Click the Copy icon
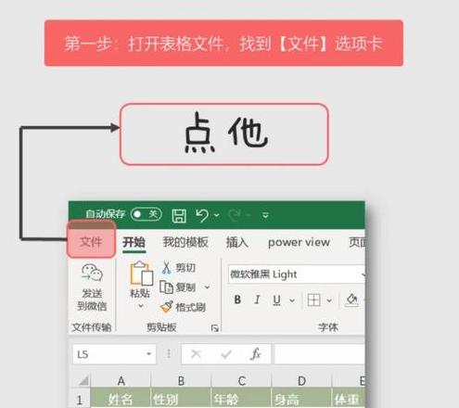This screenshot has height=408, width=459. pos(166,287)
